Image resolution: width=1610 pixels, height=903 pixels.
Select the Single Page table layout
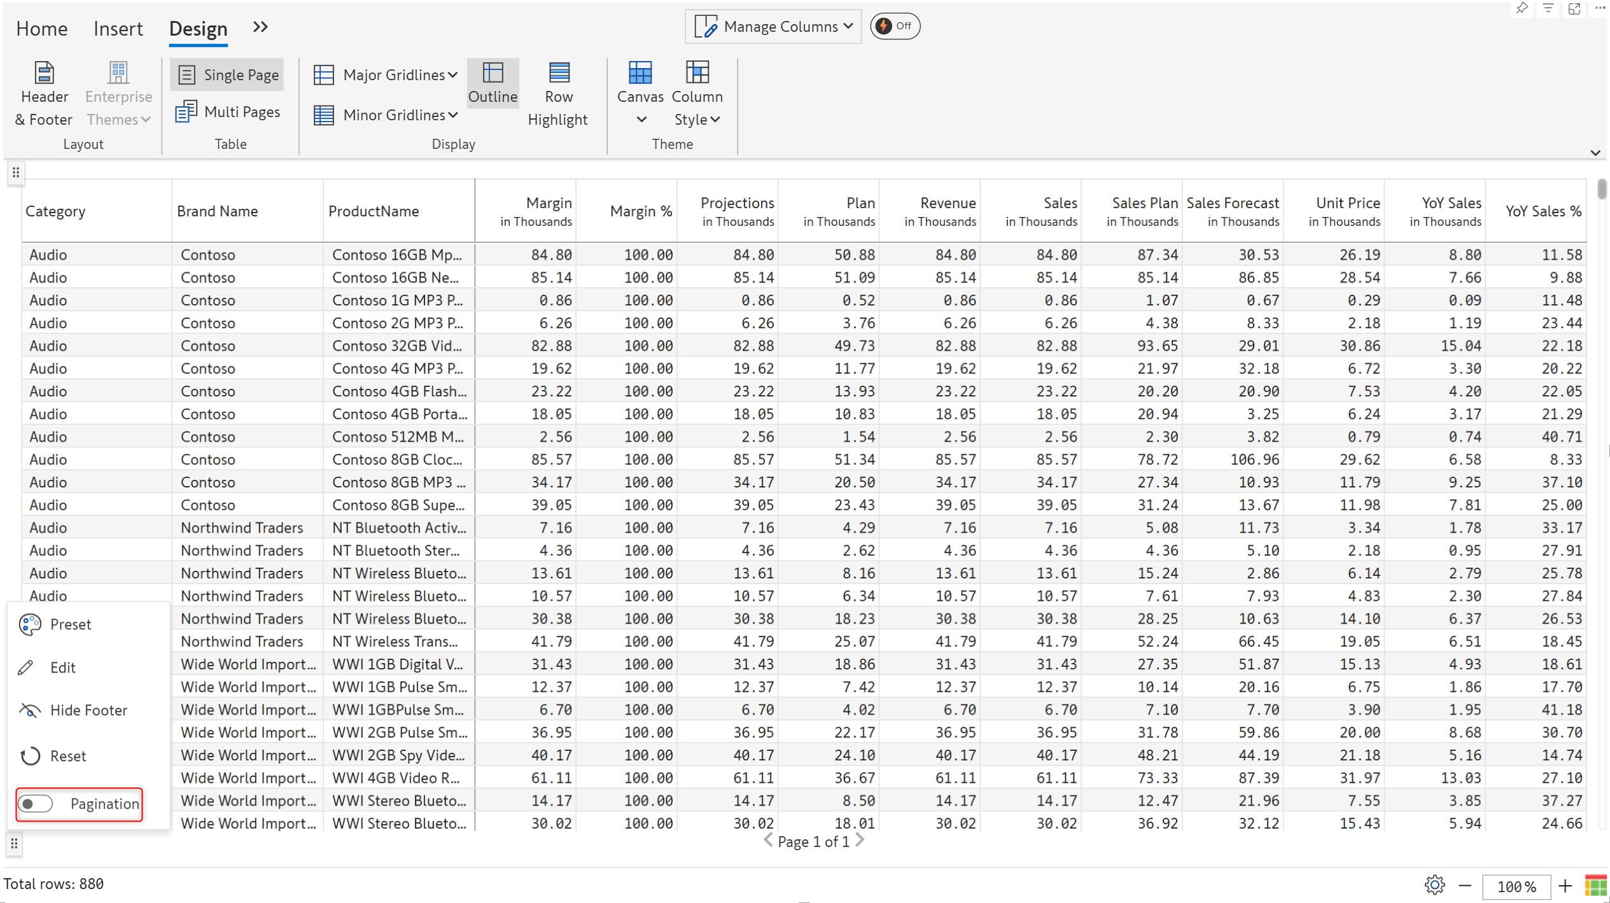(x=228, y=74)
